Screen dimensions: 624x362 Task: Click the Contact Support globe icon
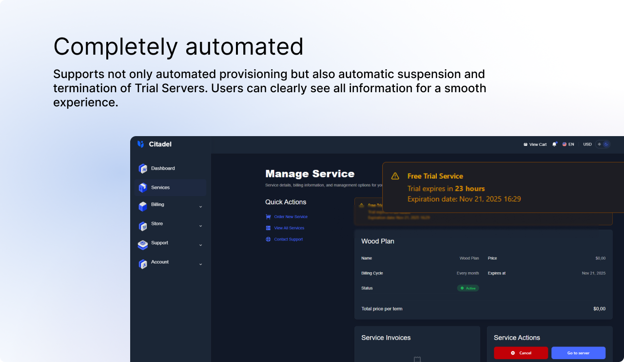pyautogui.click(x=268, y=239)
